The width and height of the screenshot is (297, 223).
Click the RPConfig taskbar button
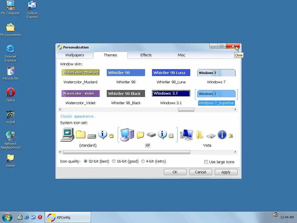tap(68, 217)
